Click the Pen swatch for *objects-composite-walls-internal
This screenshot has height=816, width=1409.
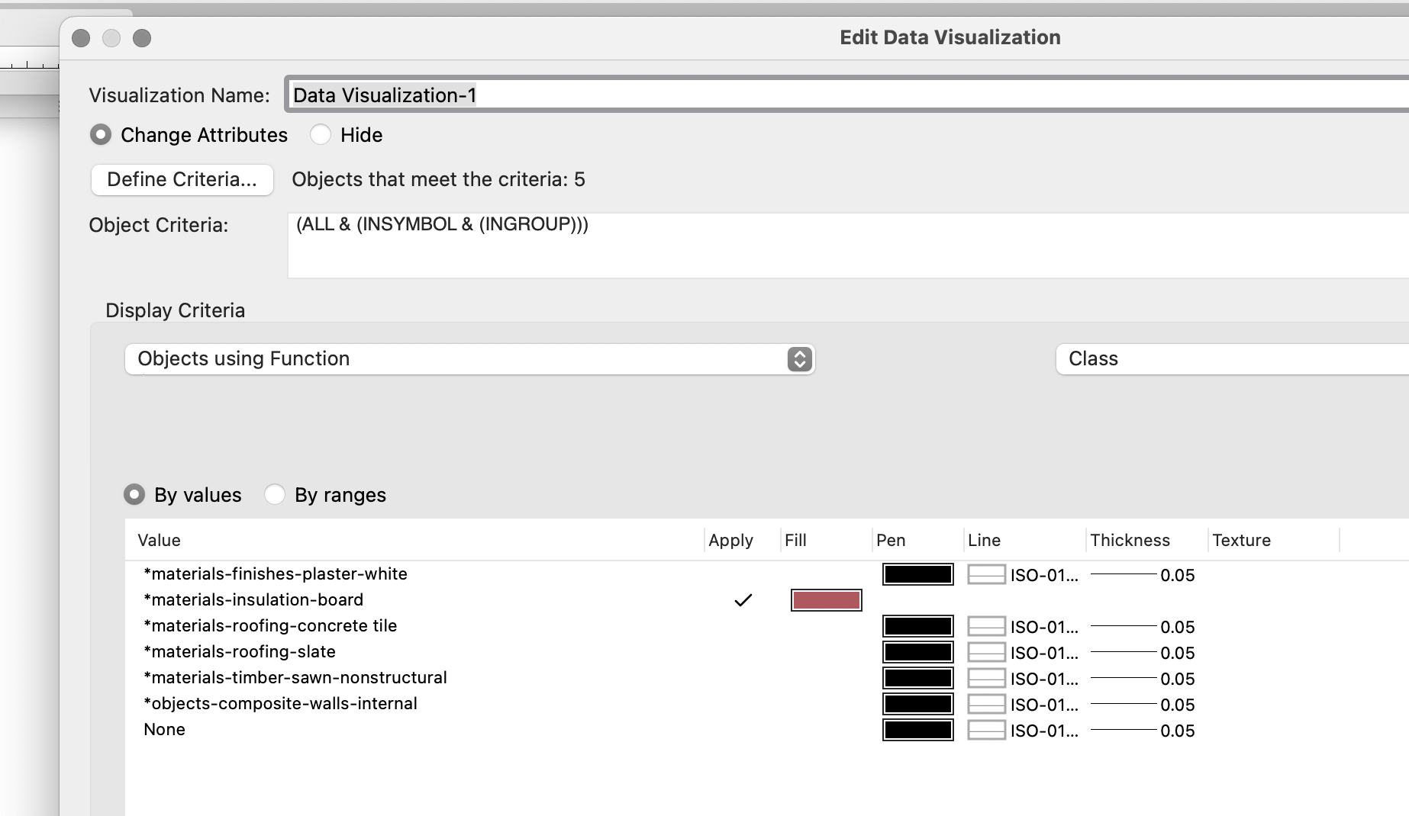coord(916,704)
